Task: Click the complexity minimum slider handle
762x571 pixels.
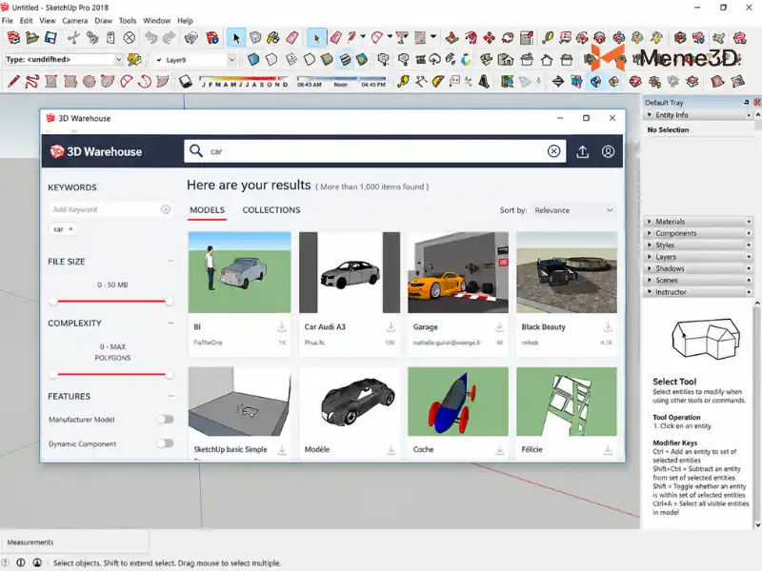Action: coord(53,374)
